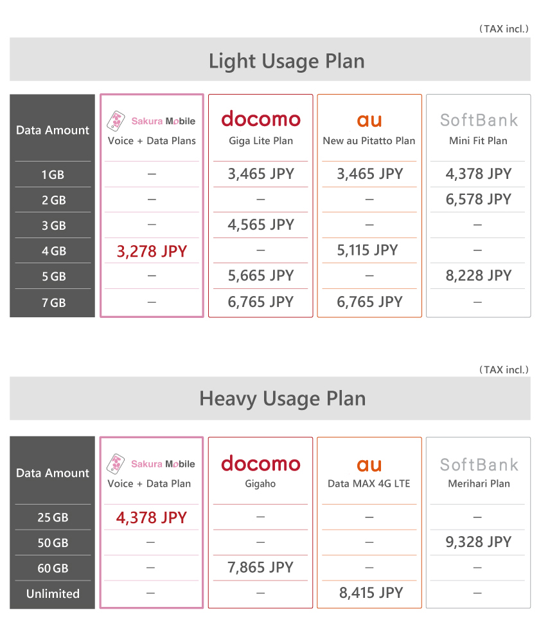The image size is (541, 632).
Task: Click the au logo above New au Pitatto Plan
Action: [x=369, y=120]
